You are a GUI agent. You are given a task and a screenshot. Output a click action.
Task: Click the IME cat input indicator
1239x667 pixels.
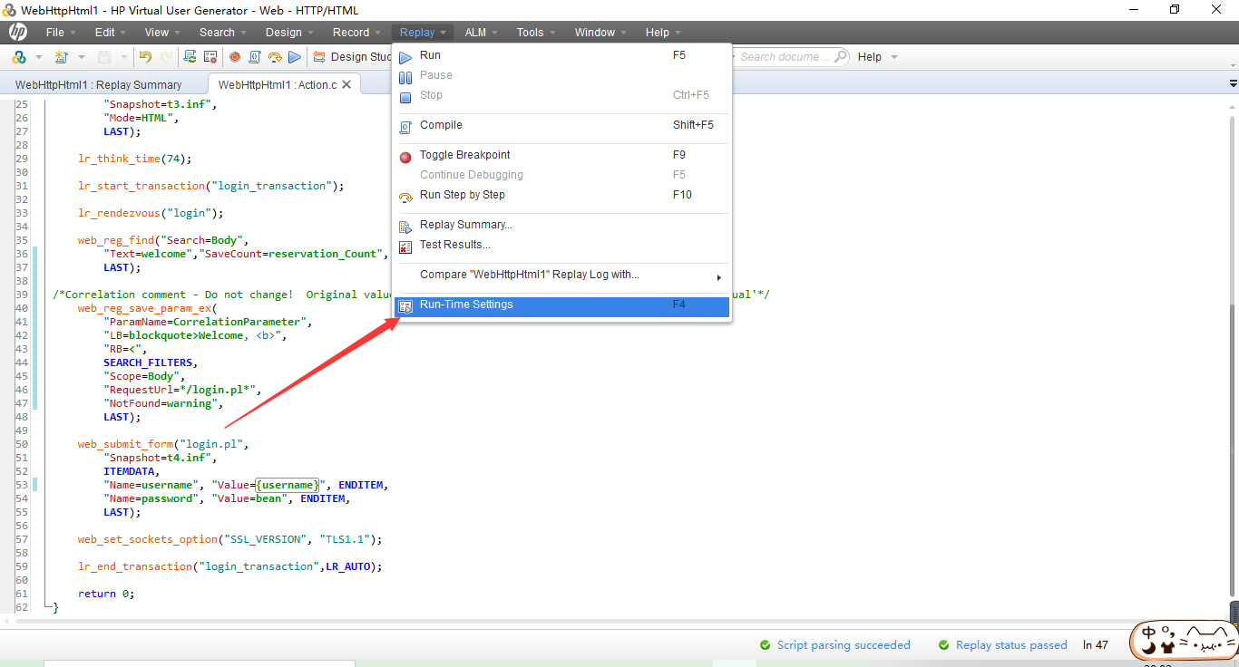(x=1184, y=641)
